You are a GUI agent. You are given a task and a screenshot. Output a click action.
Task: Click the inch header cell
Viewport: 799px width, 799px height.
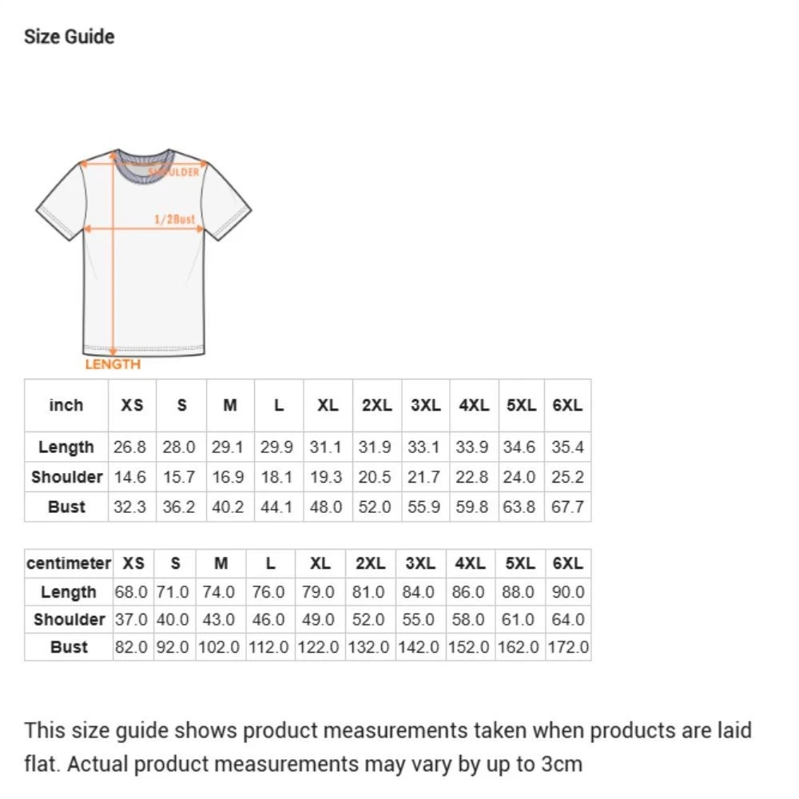[66, 405]
